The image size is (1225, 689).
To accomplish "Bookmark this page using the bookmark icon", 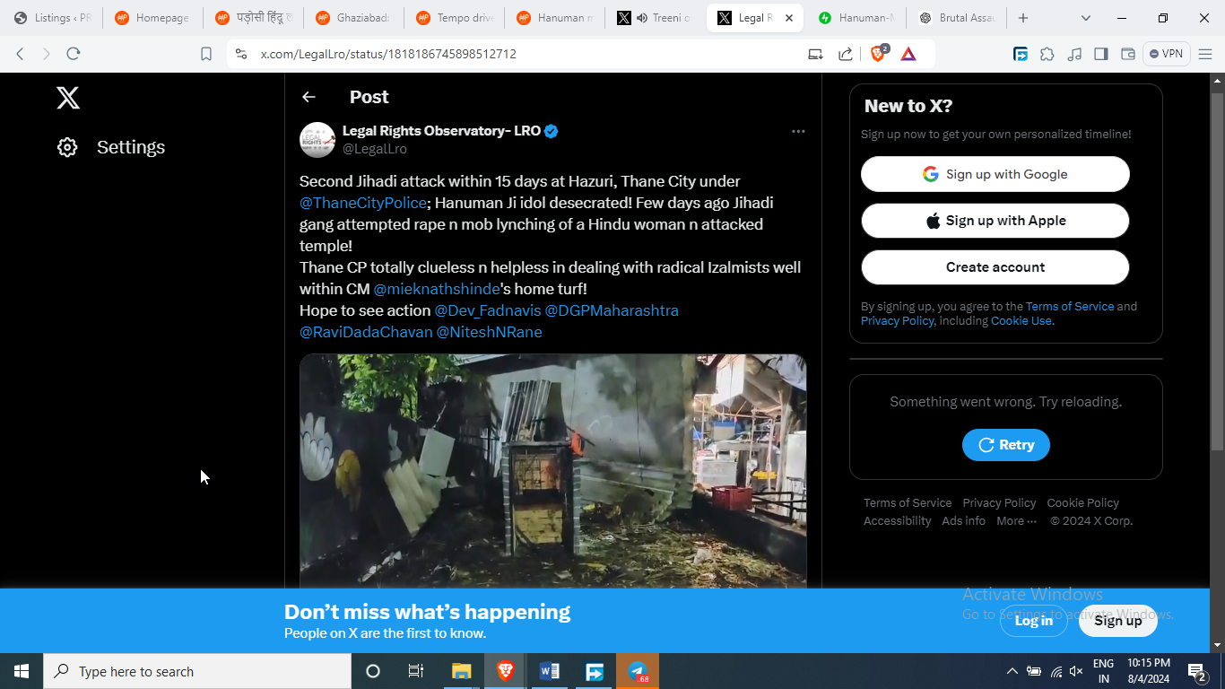I will (206, 54).
